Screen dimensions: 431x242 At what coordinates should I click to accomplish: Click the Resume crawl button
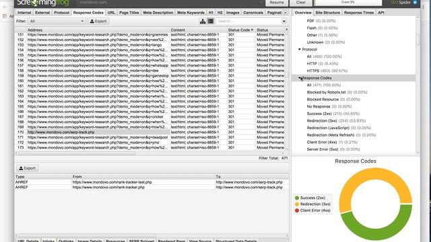tap(277, 3)
